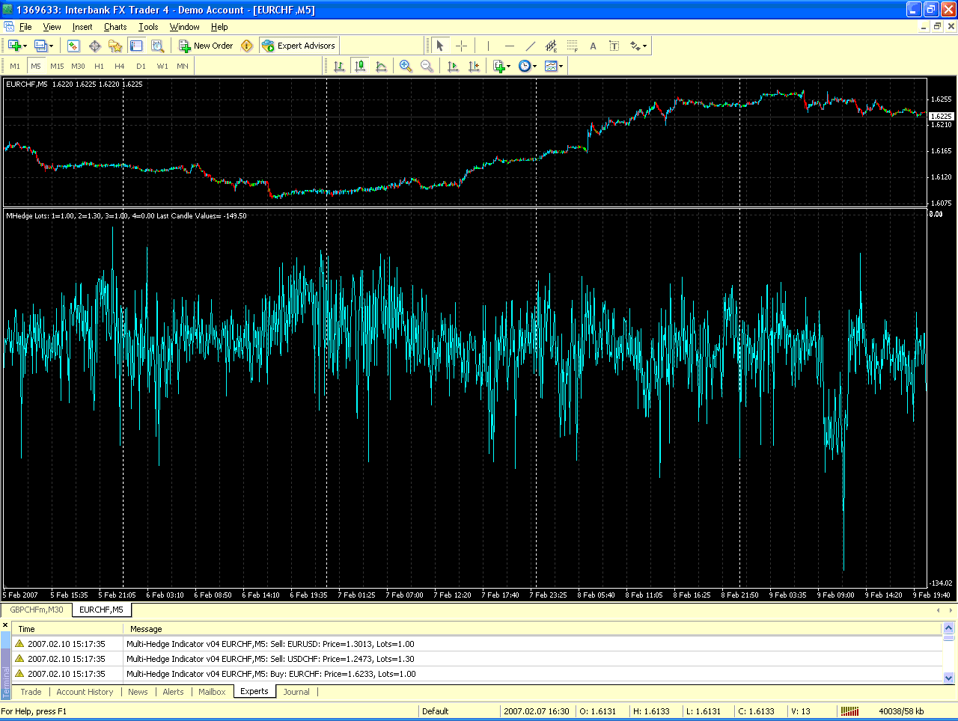
Task: Switch the chart to Candlesticks view
Action: pos(360,66)
